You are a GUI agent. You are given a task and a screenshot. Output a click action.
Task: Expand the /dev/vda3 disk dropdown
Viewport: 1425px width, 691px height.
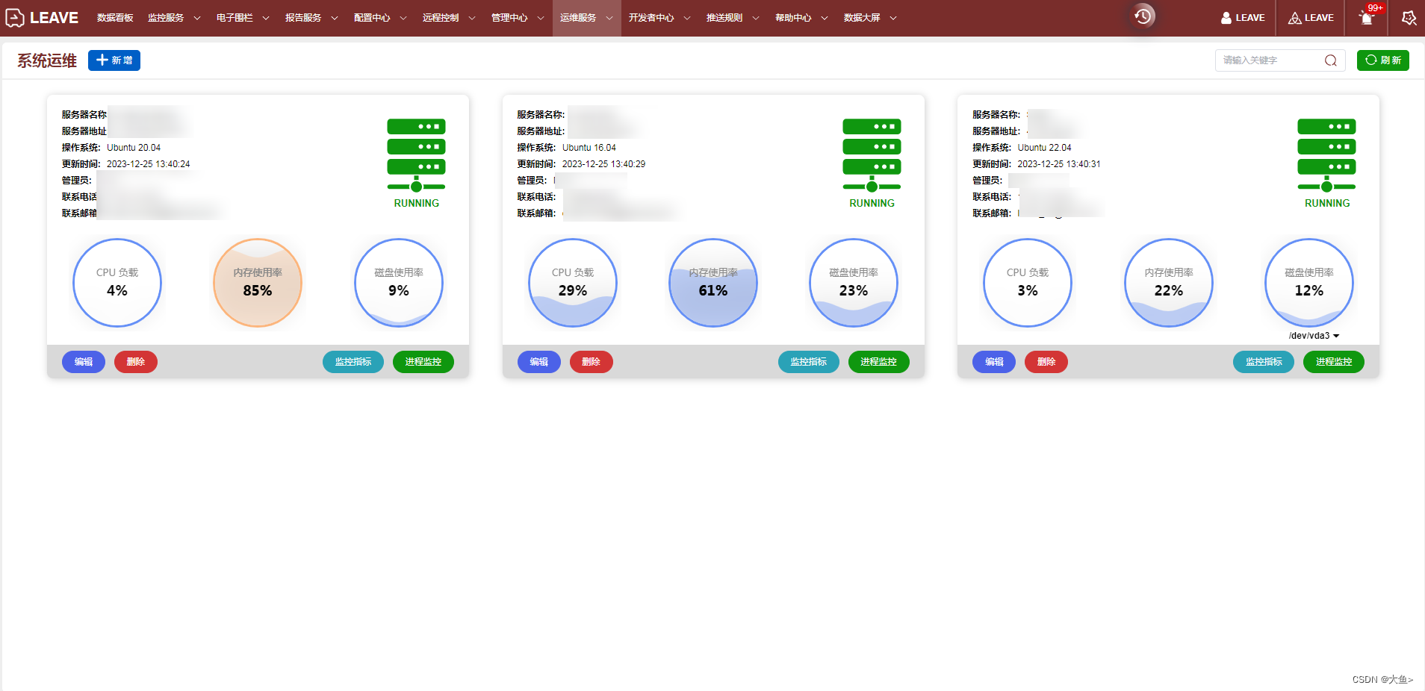click(x=1314, y=336)
